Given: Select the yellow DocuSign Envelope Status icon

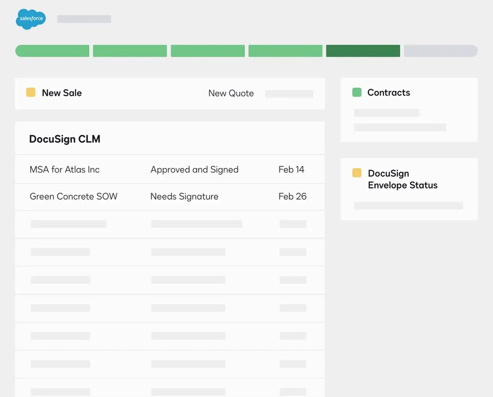Looking at the screenshot, I should click(x=356, y=173).
